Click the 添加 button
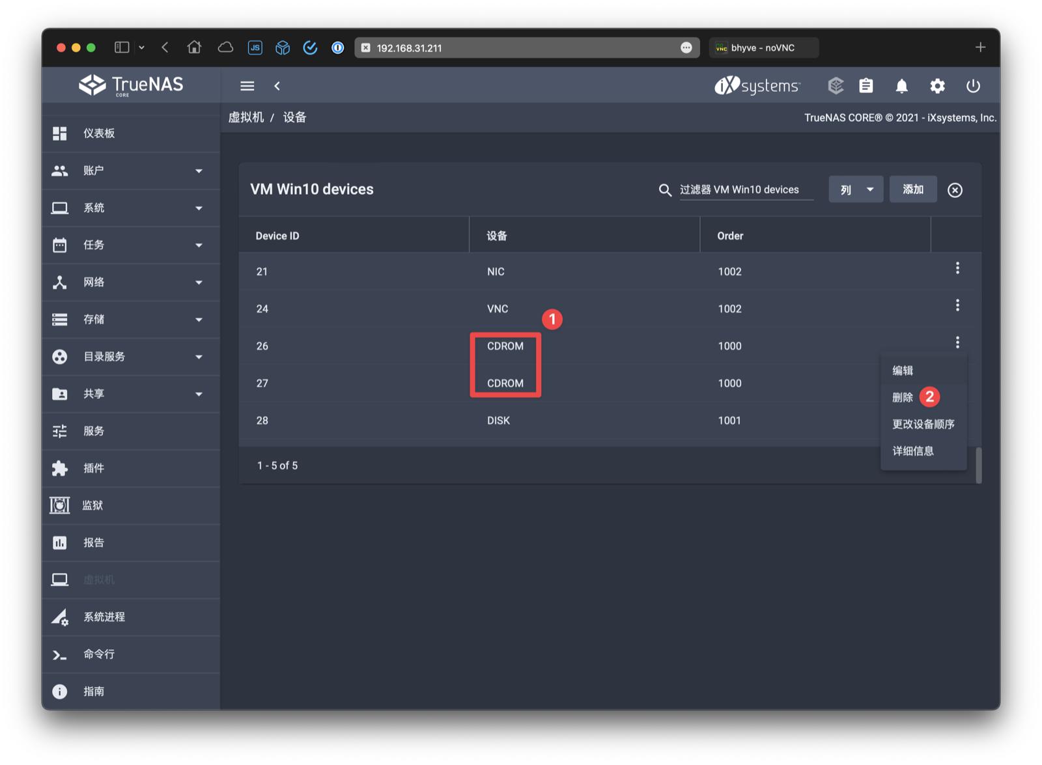The image size is (1042, 765). point(912,189)
